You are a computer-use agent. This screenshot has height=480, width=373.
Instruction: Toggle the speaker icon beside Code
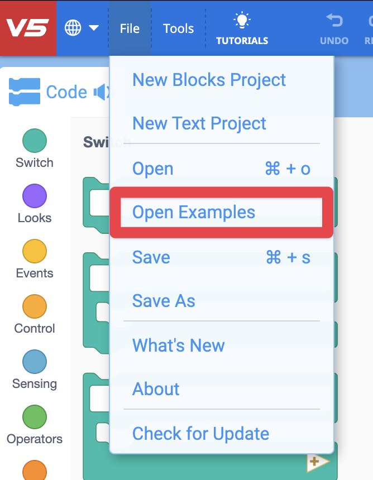(x=99, y=92)
